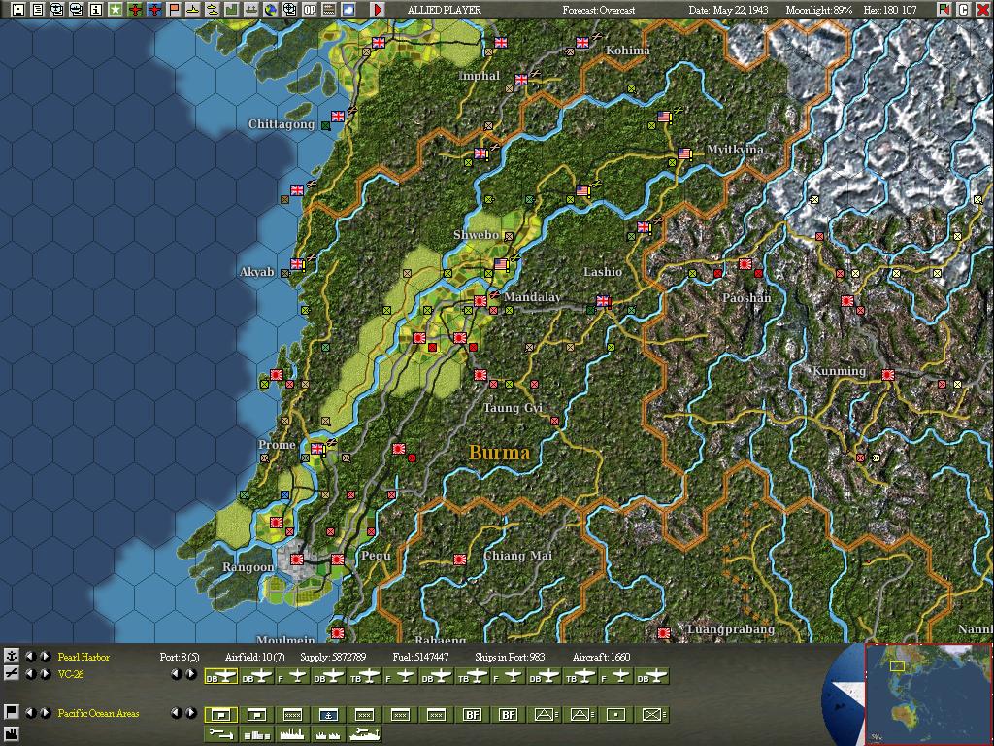Select British flag unit at Prome

[317, 449]
